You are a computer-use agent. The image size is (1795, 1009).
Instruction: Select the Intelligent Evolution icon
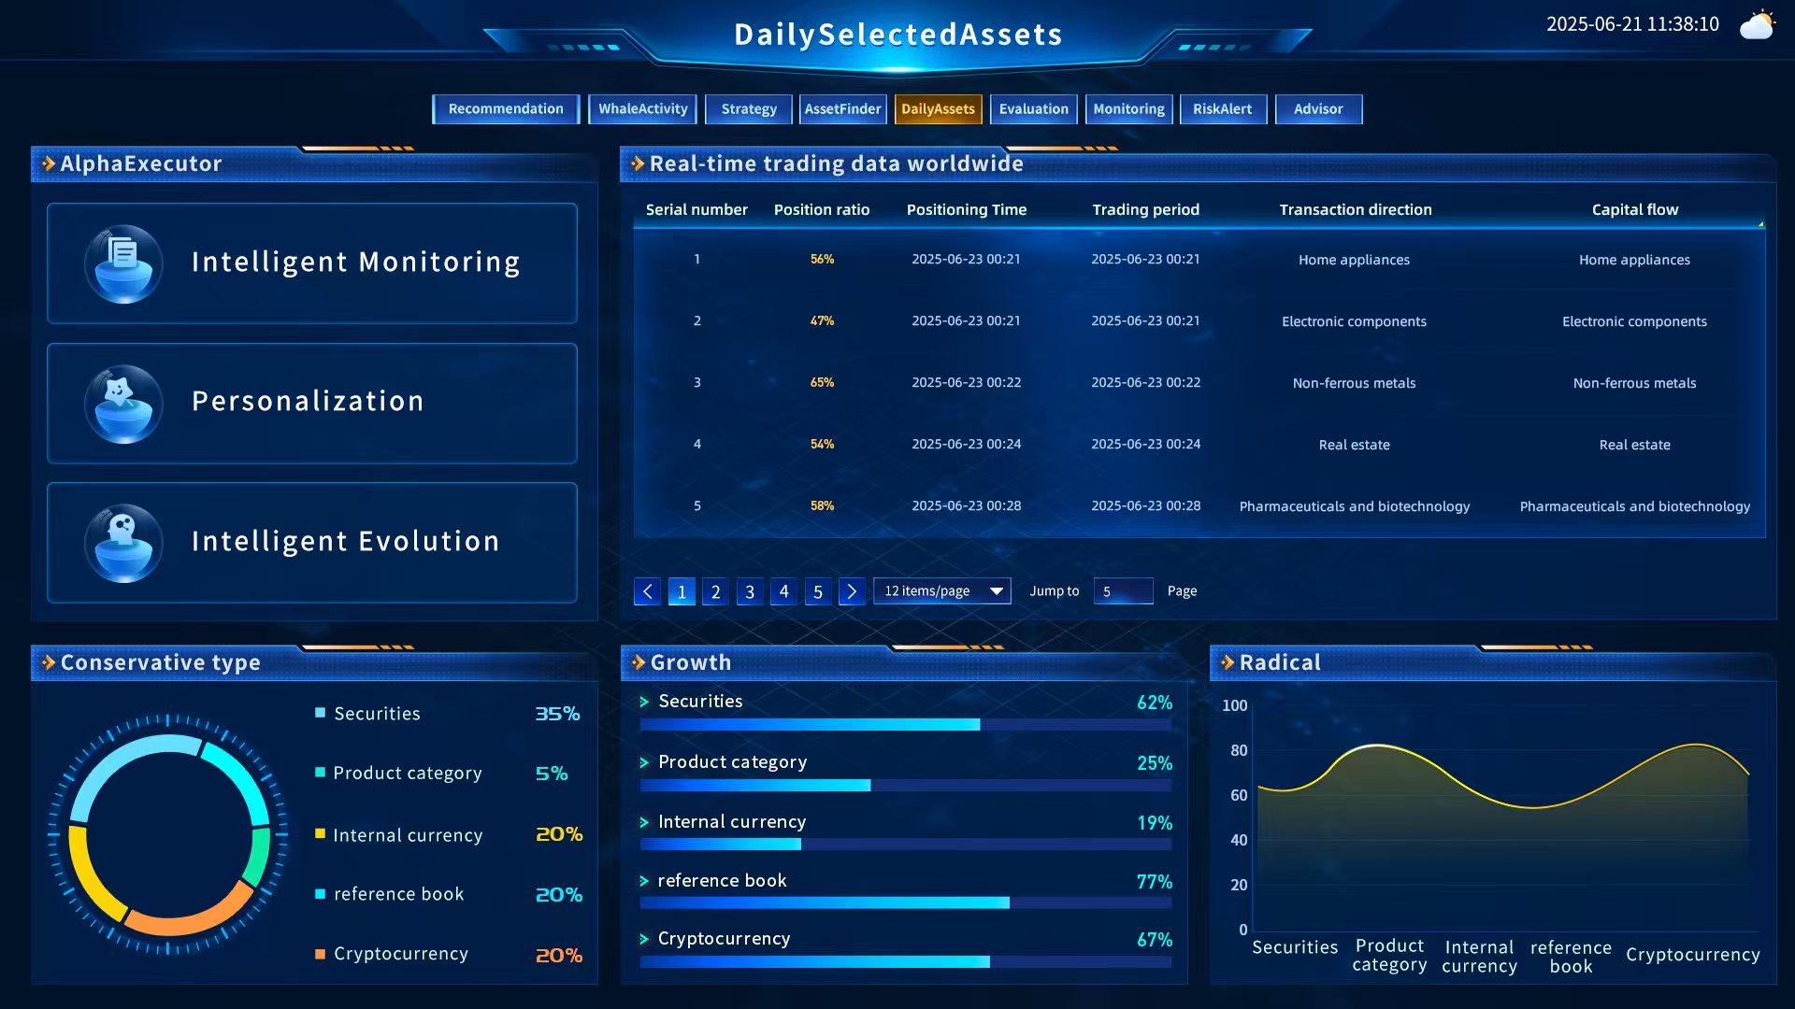(124, 543)
